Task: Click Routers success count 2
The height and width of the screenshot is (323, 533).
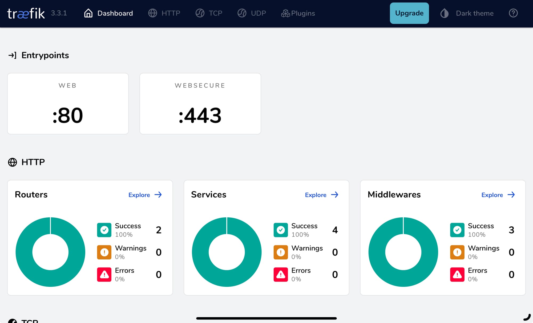Action: click(x=159, y=230)
